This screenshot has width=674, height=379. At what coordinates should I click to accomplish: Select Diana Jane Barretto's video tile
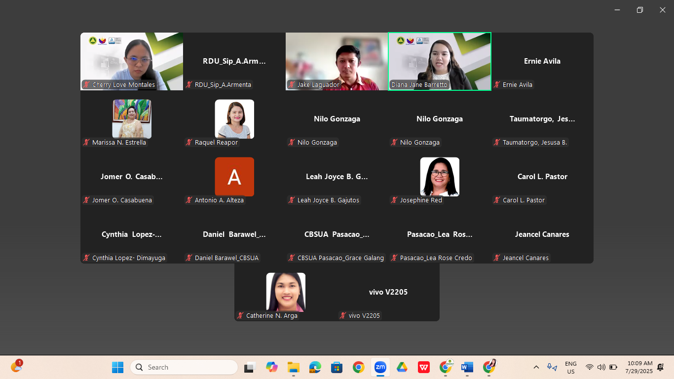pos(440,61)
